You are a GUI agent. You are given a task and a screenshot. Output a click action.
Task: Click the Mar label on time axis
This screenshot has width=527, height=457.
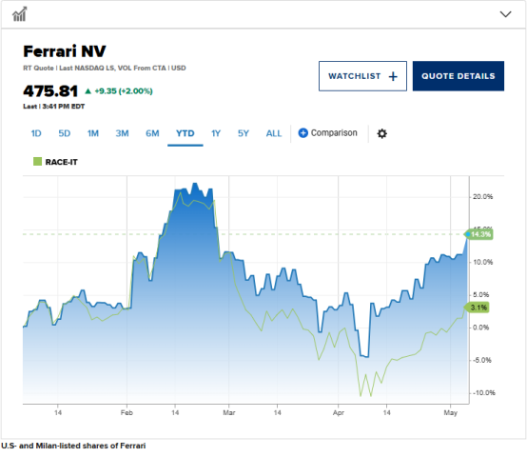229,412
